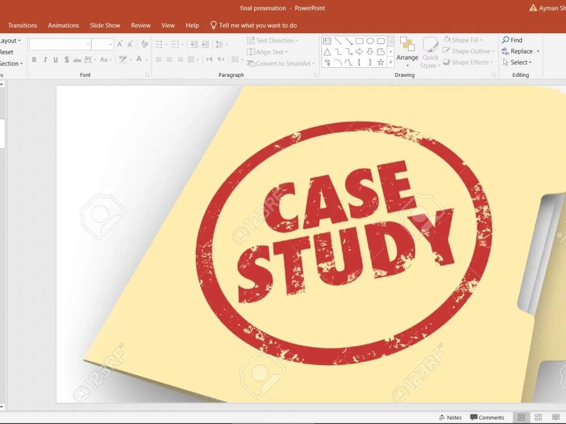Open Text Direction dropdown
566x424 pixels.
pos(273,40)
